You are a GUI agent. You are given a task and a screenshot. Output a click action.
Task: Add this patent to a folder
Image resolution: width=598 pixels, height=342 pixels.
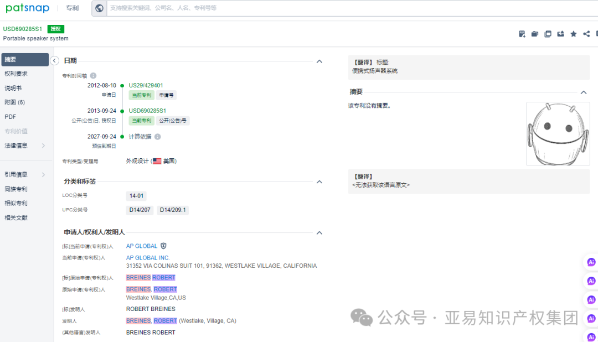point(534,34)
